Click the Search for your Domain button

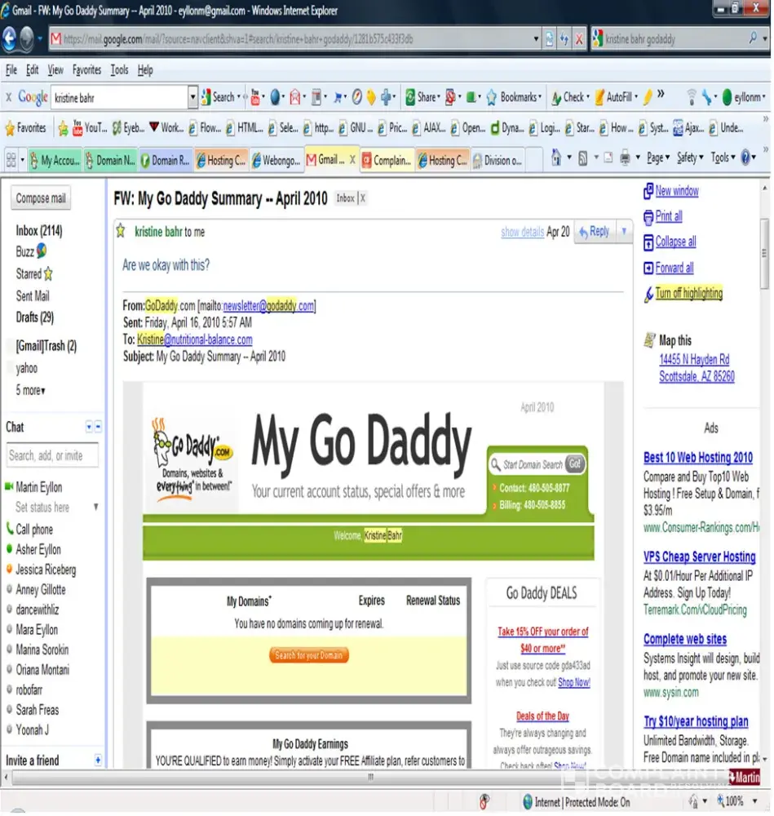coord(309,655)
